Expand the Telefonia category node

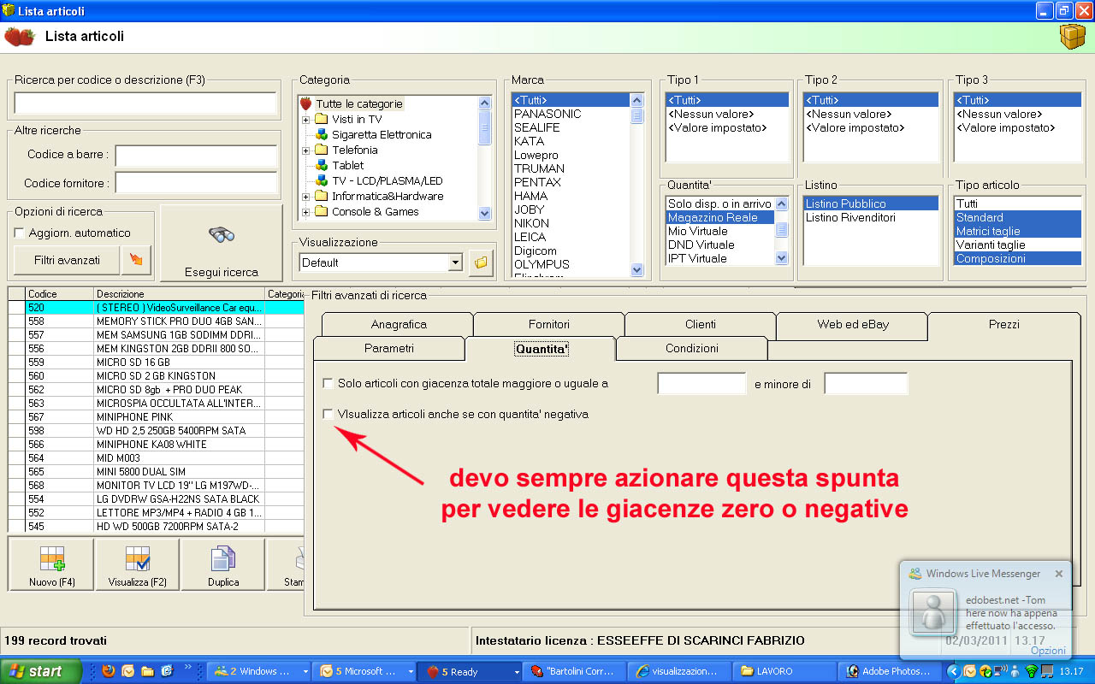point(305,150)
